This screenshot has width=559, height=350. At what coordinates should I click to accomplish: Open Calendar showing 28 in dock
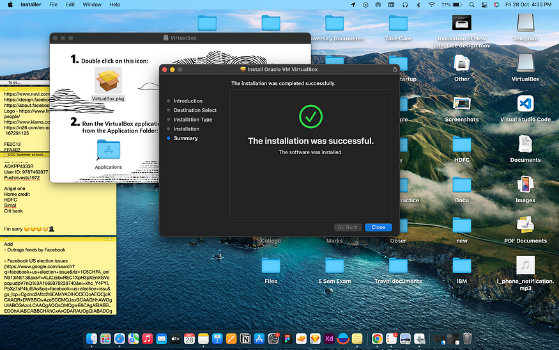point(189,338)
